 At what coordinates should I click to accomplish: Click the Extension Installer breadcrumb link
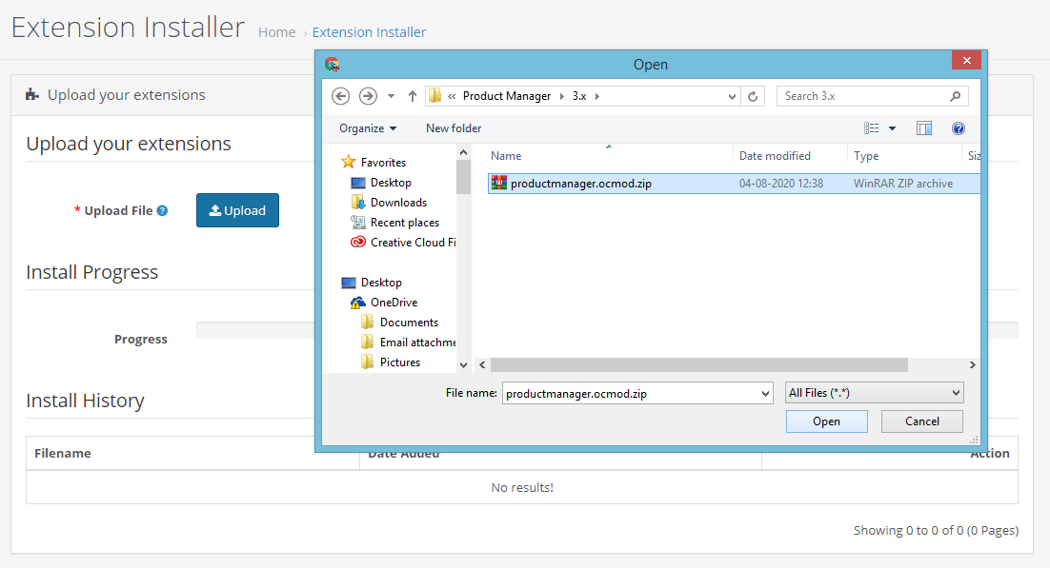point(369,32)
